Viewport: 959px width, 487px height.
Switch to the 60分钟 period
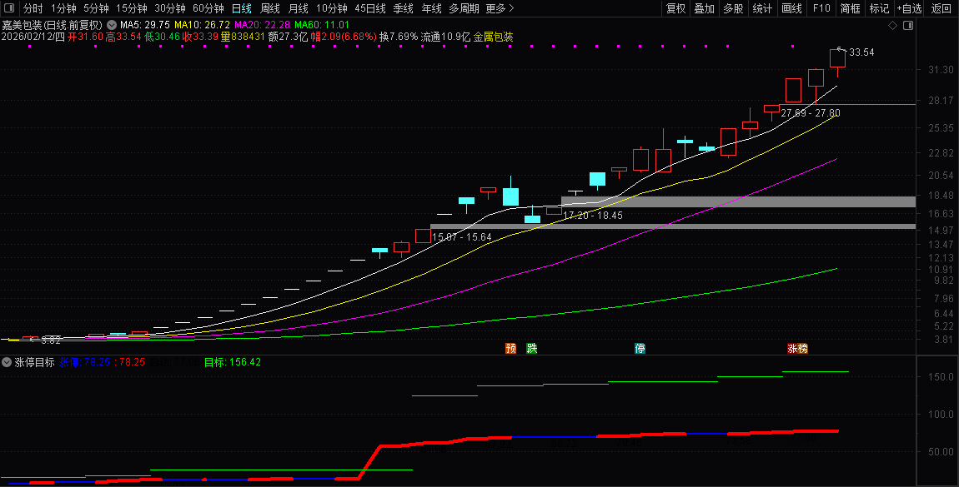coord(208,8)
